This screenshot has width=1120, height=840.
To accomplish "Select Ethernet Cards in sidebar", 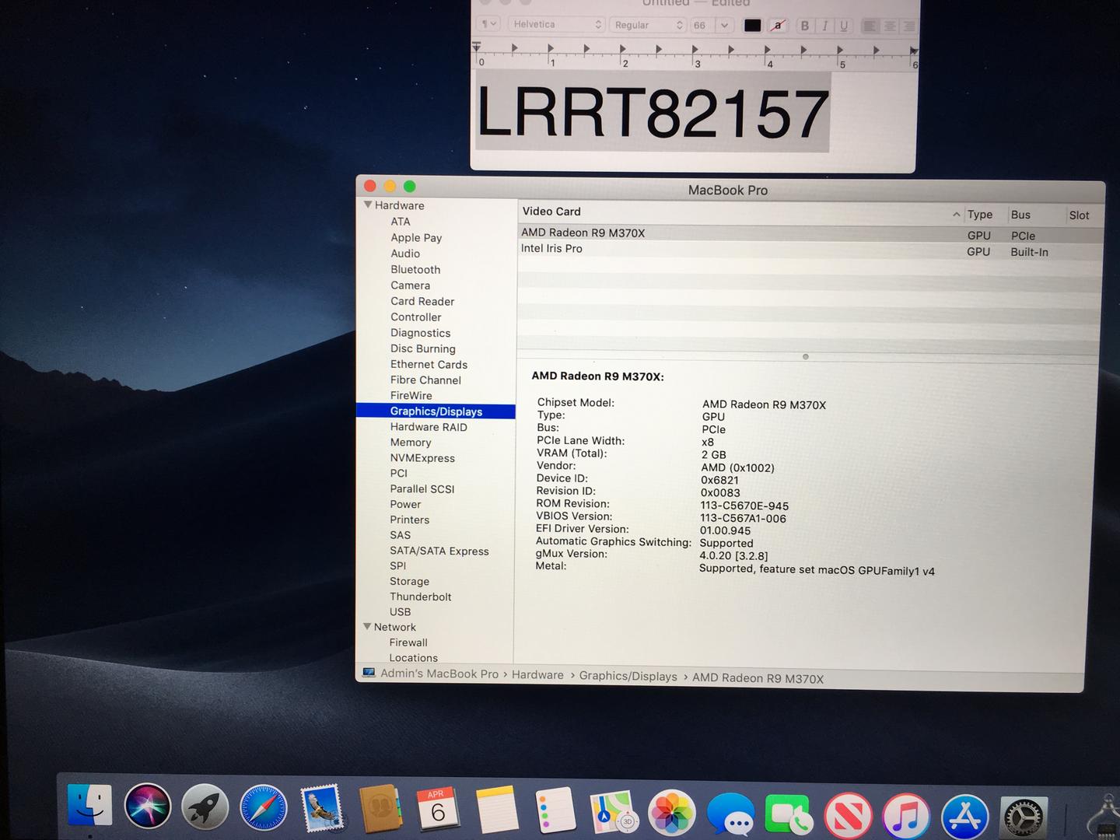I will coord(429,364).
